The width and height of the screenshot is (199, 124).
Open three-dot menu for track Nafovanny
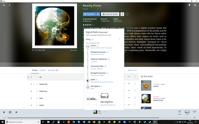tap(135, 91)
